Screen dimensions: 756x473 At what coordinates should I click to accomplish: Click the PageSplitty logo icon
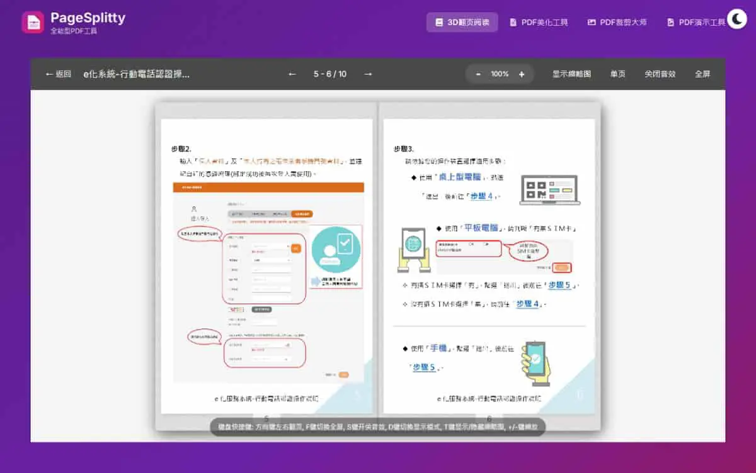coord(33,22)
